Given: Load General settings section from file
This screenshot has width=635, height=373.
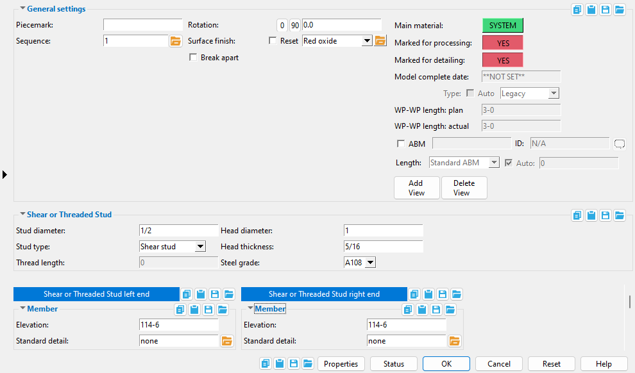Looking at the screenshot, I should tap(620, 10).
